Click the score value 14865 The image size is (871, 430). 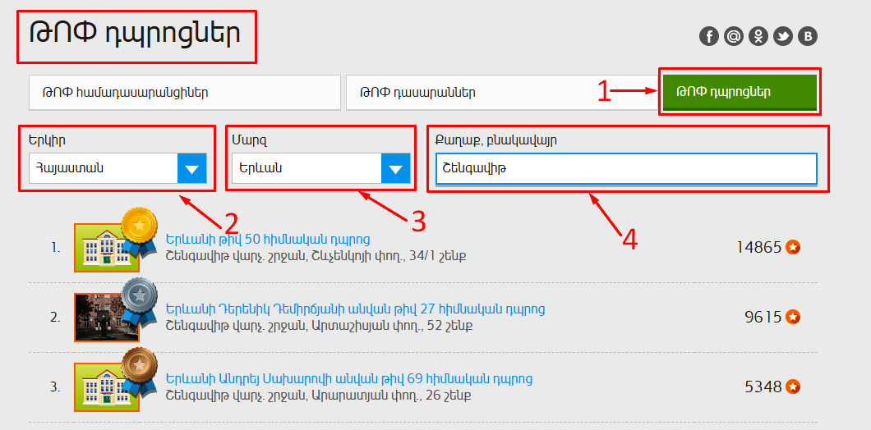coord(758,248)
